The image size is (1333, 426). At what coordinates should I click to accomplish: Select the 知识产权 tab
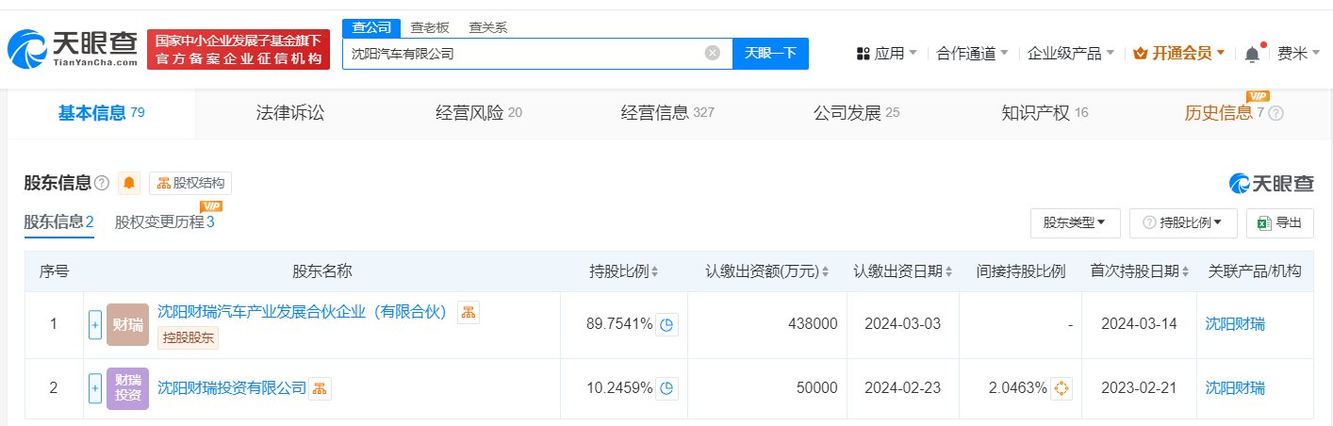[x=1045, y=114]
